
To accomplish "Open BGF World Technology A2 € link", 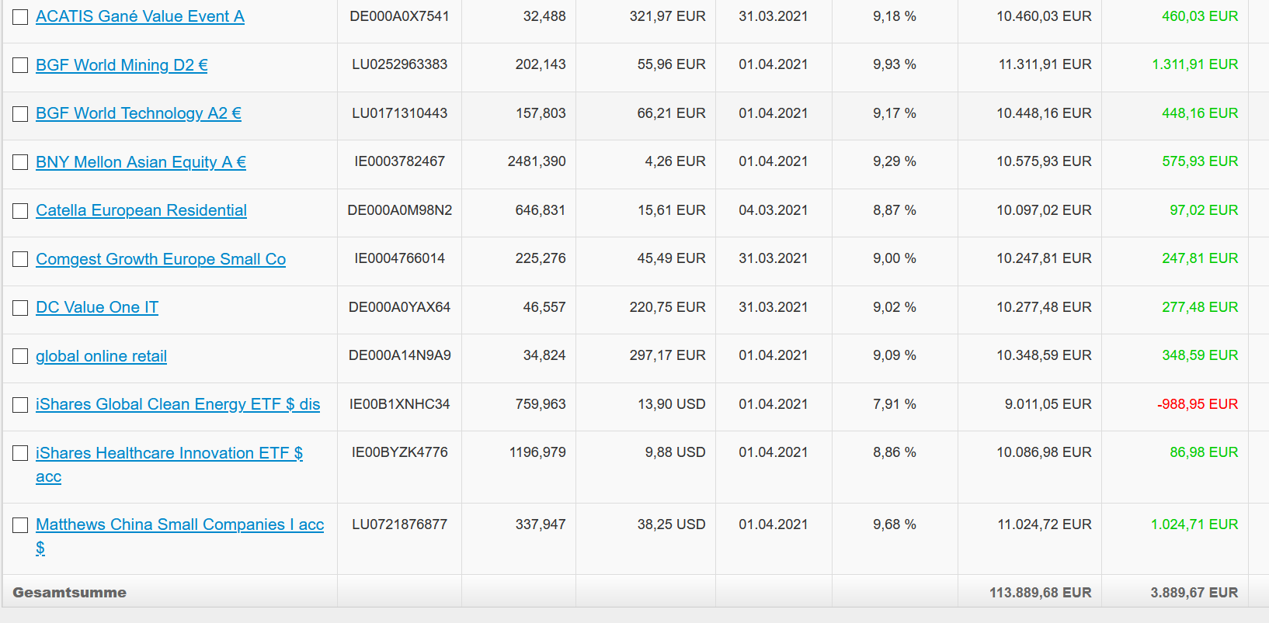I will [x=138, y=113].
